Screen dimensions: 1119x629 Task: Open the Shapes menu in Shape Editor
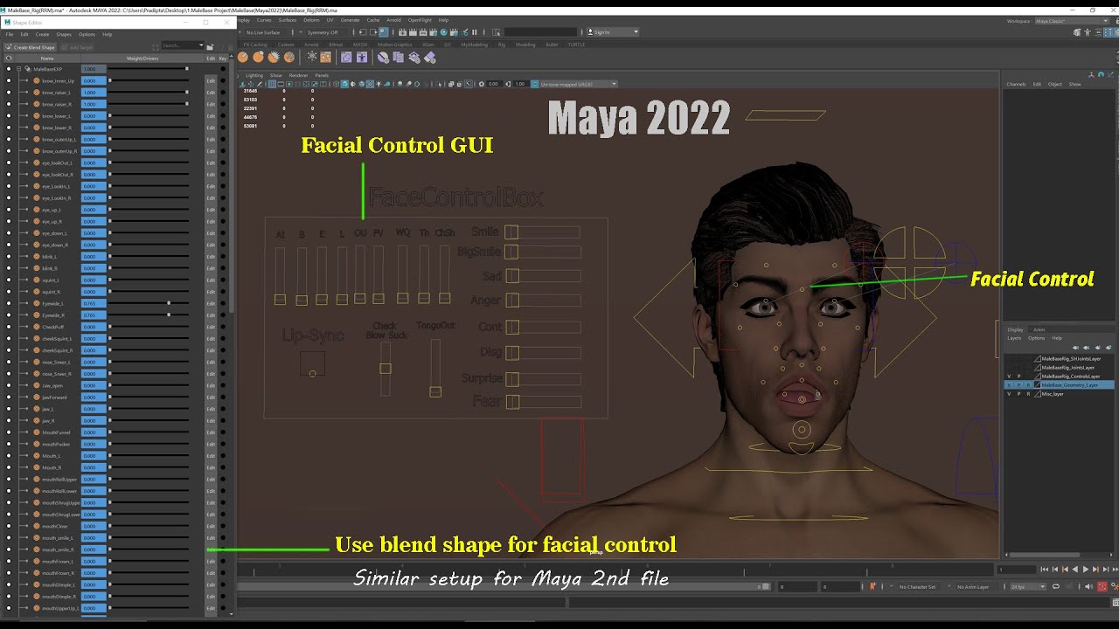point(63,34)
